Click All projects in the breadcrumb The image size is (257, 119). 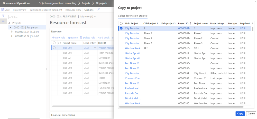point(102,3)
